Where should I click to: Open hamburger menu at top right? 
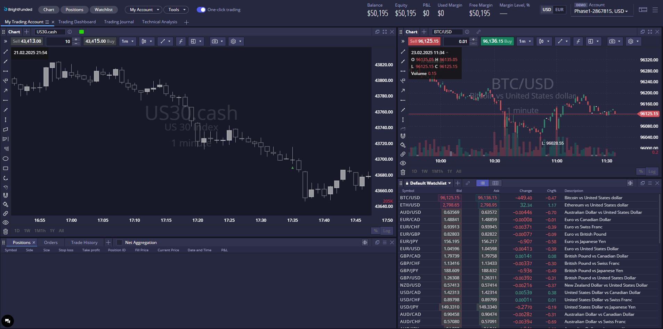[x=655, y=10]
